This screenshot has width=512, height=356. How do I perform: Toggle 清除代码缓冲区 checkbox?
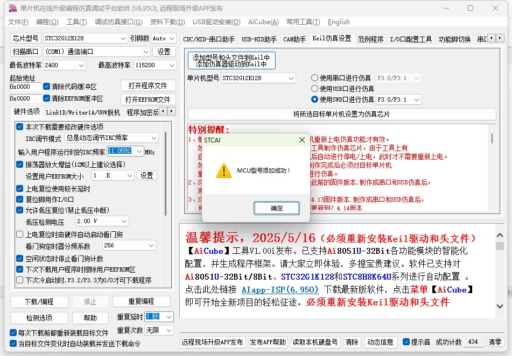coord(47,87)
